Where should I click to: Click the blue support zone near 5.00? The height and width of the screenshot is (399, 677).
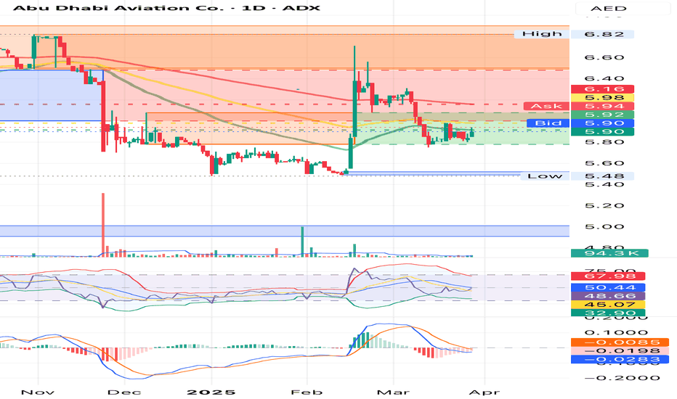tap(285, 231)
